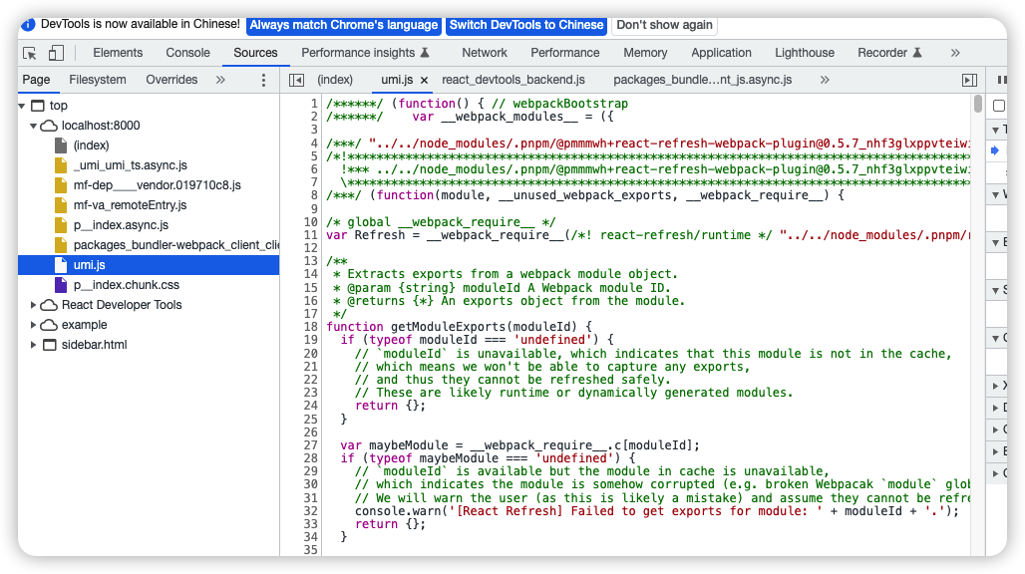1025x574 pixels.
Task: Click Don't show again button
Action: 664,25
